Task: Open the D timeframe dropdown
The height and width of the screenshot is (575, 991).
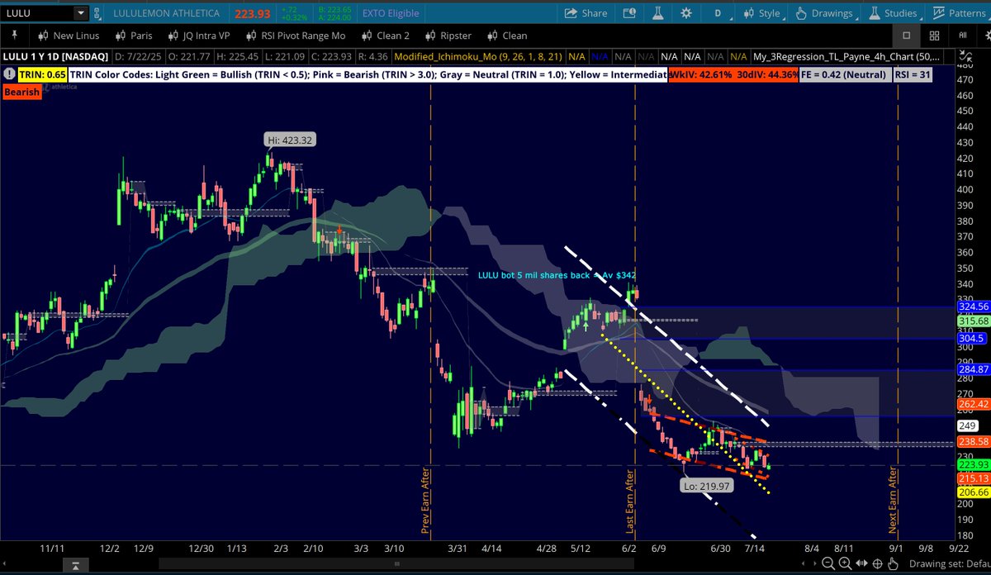Action: coord(720,13)
